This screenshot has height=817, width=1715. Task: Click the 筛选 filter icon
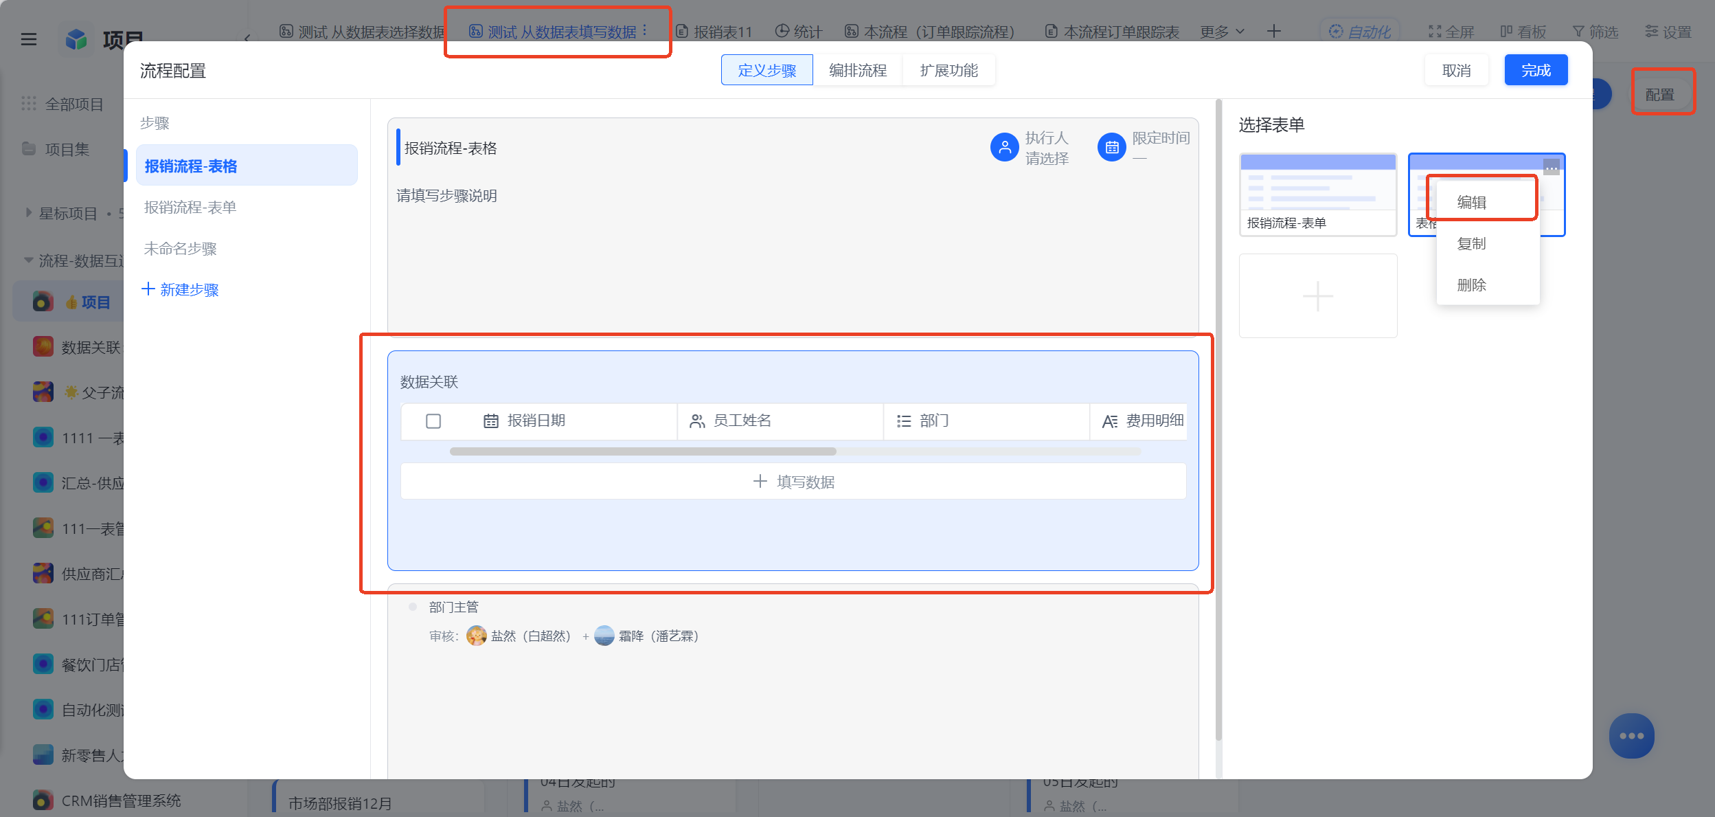1579,32
